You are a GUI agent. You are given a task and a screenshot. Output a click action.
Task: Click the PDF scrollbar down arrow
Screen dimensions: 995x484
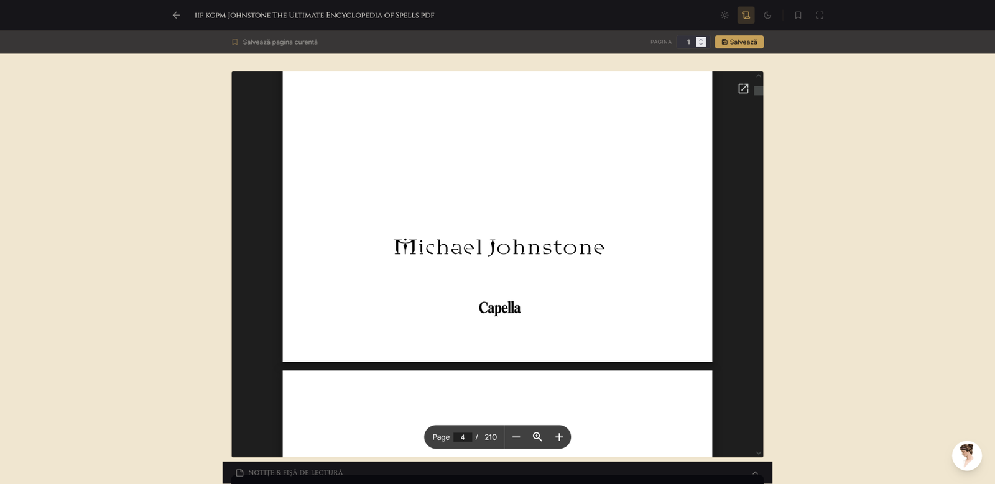pos(759,453)
